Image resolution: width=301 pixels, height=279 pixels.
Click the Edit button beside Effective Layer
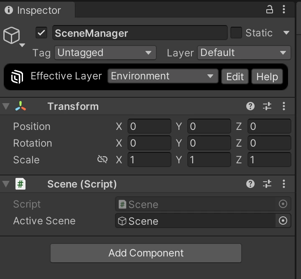pyautogui.click(x=235, y=77)
